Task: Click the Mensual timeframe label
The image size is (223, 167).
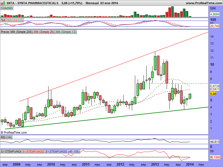Action: 92,3
